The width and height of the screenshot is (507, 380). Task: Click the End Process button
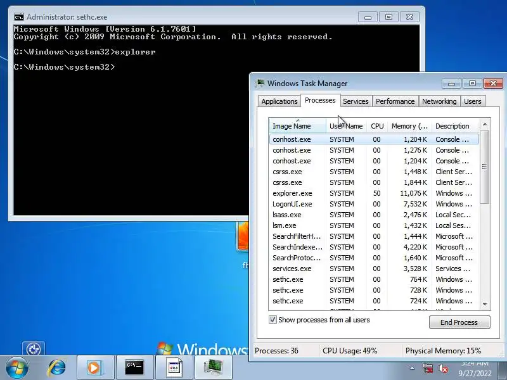point(459,322)
